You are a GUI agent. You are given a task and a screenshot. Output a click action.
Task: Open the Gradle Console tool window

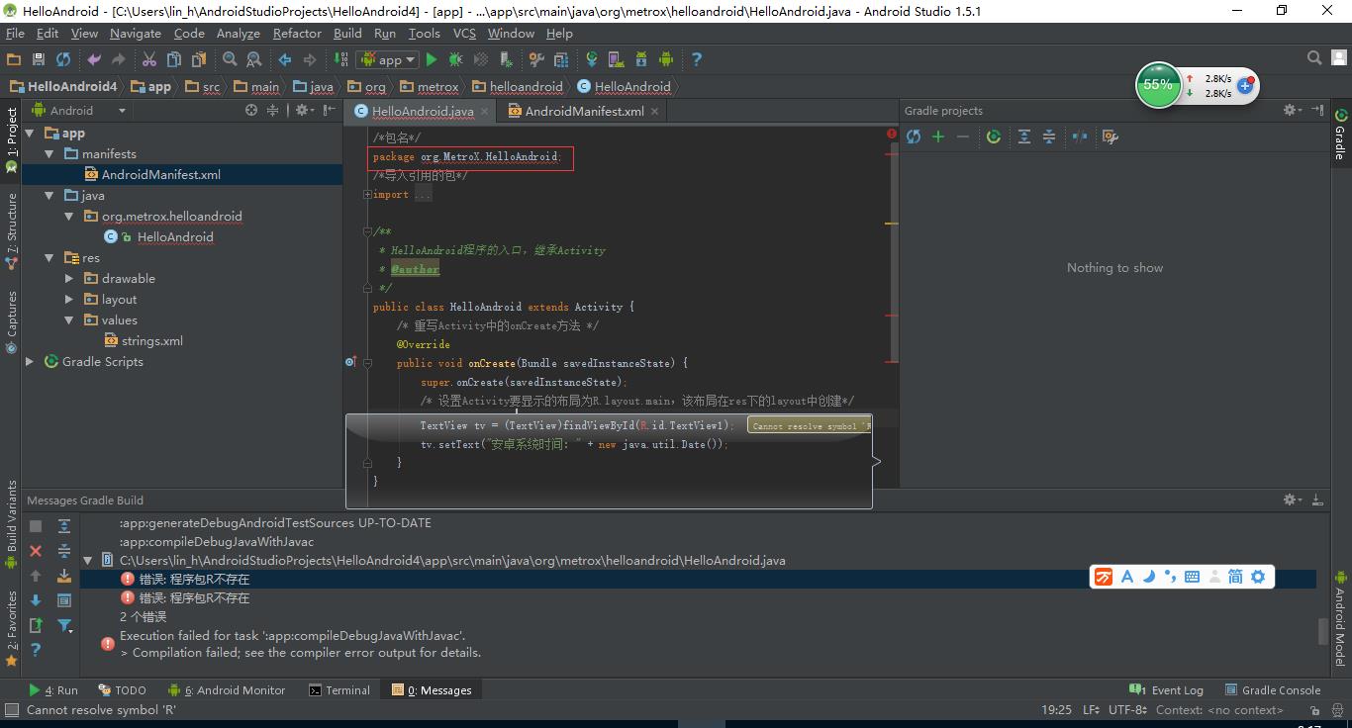pos(1272,690)
